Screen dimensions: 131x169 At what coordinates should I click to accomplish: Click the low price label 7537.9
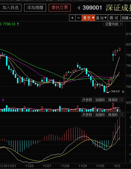(117, 92)
